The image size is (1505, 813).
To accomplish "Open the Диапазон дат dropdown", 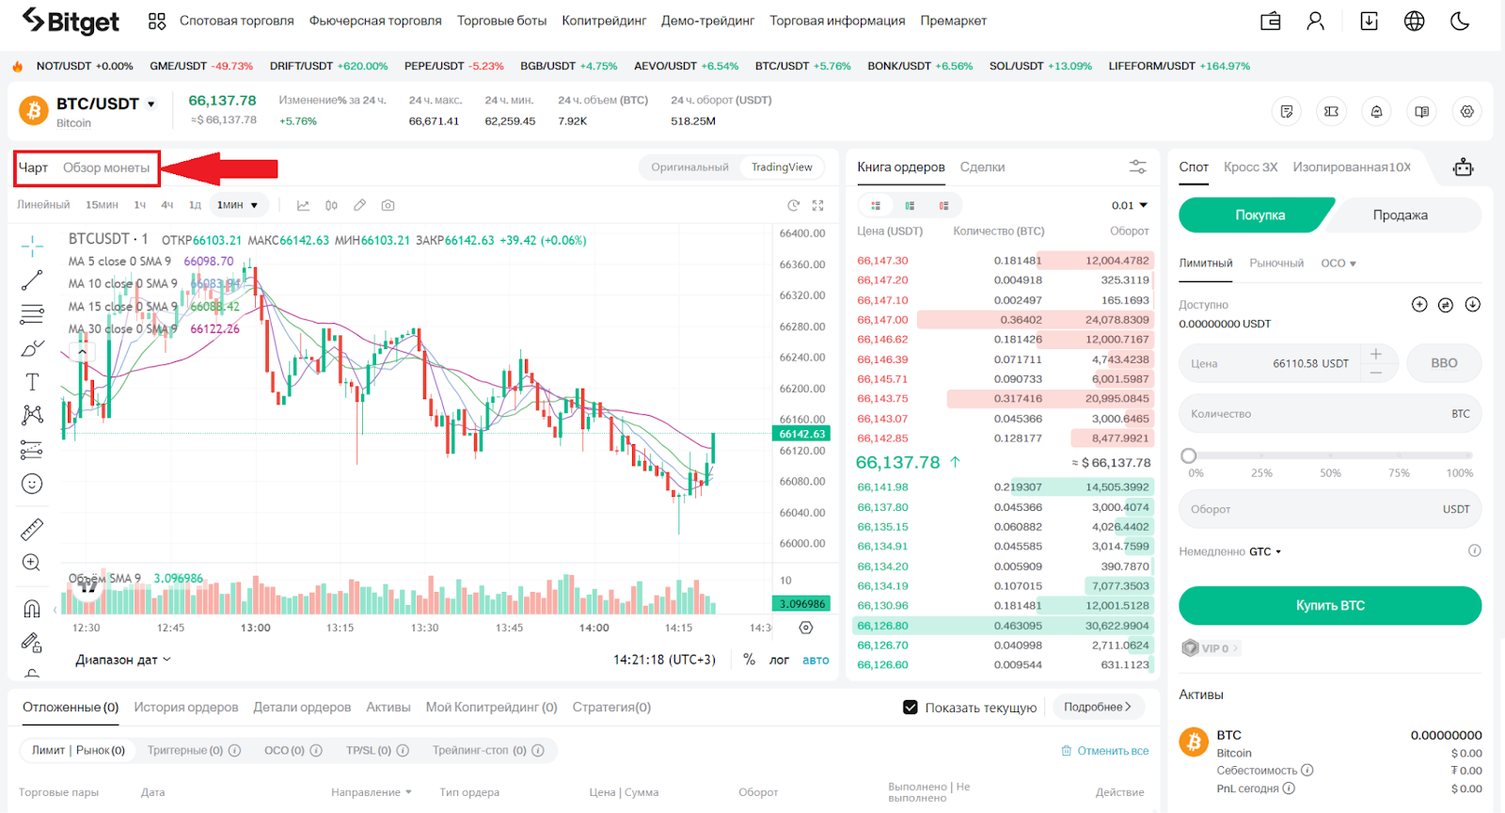I will [123, 660].
